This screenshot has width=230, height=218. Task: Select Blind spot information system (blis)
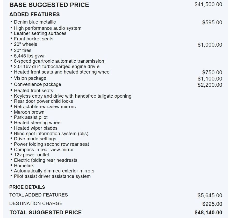pos(51,134)
